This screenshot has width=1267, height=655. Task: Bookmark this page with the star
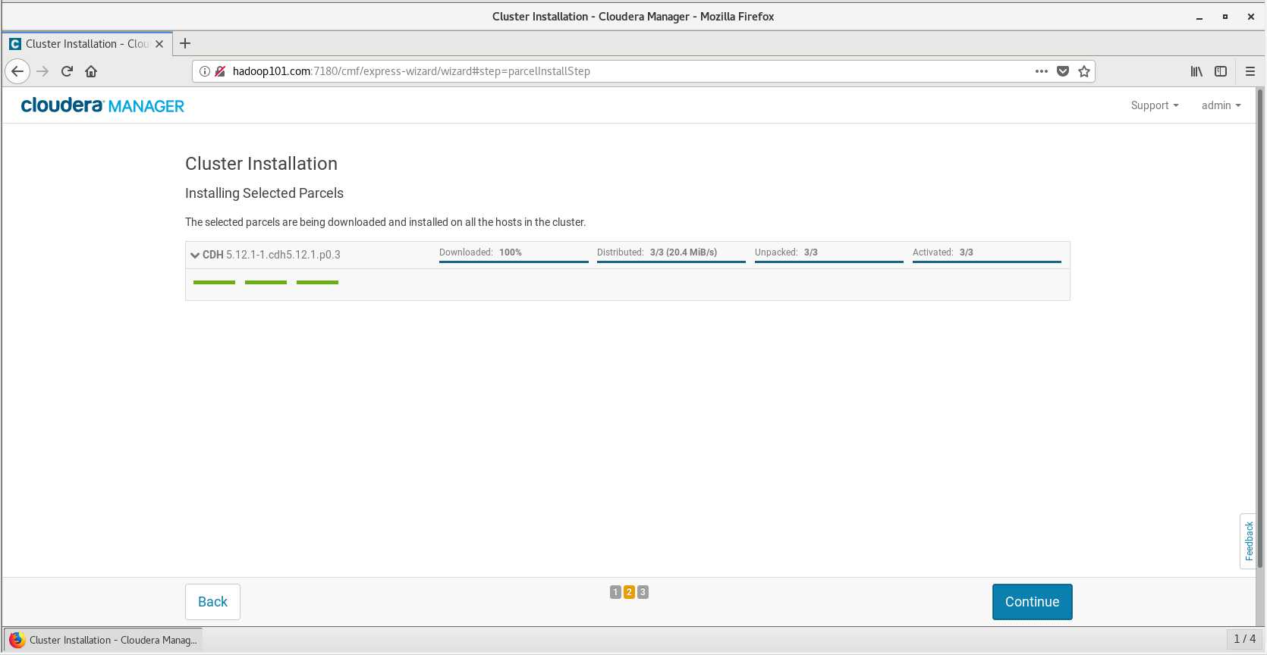click(1084, 71)
